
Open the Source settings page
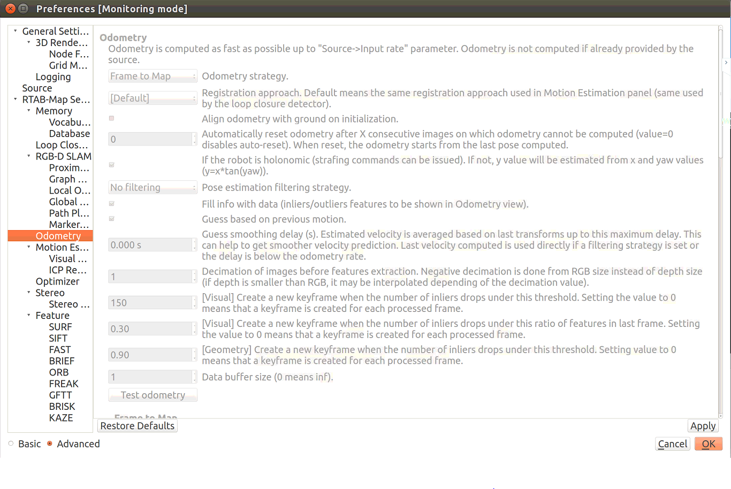[37, 88]
